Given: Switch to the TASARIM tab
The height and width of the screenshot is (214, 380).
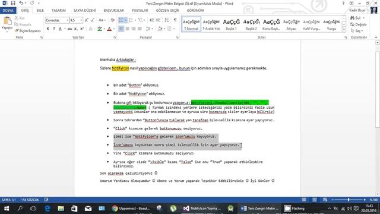Looking at the screenshot, I should point(59,11).
